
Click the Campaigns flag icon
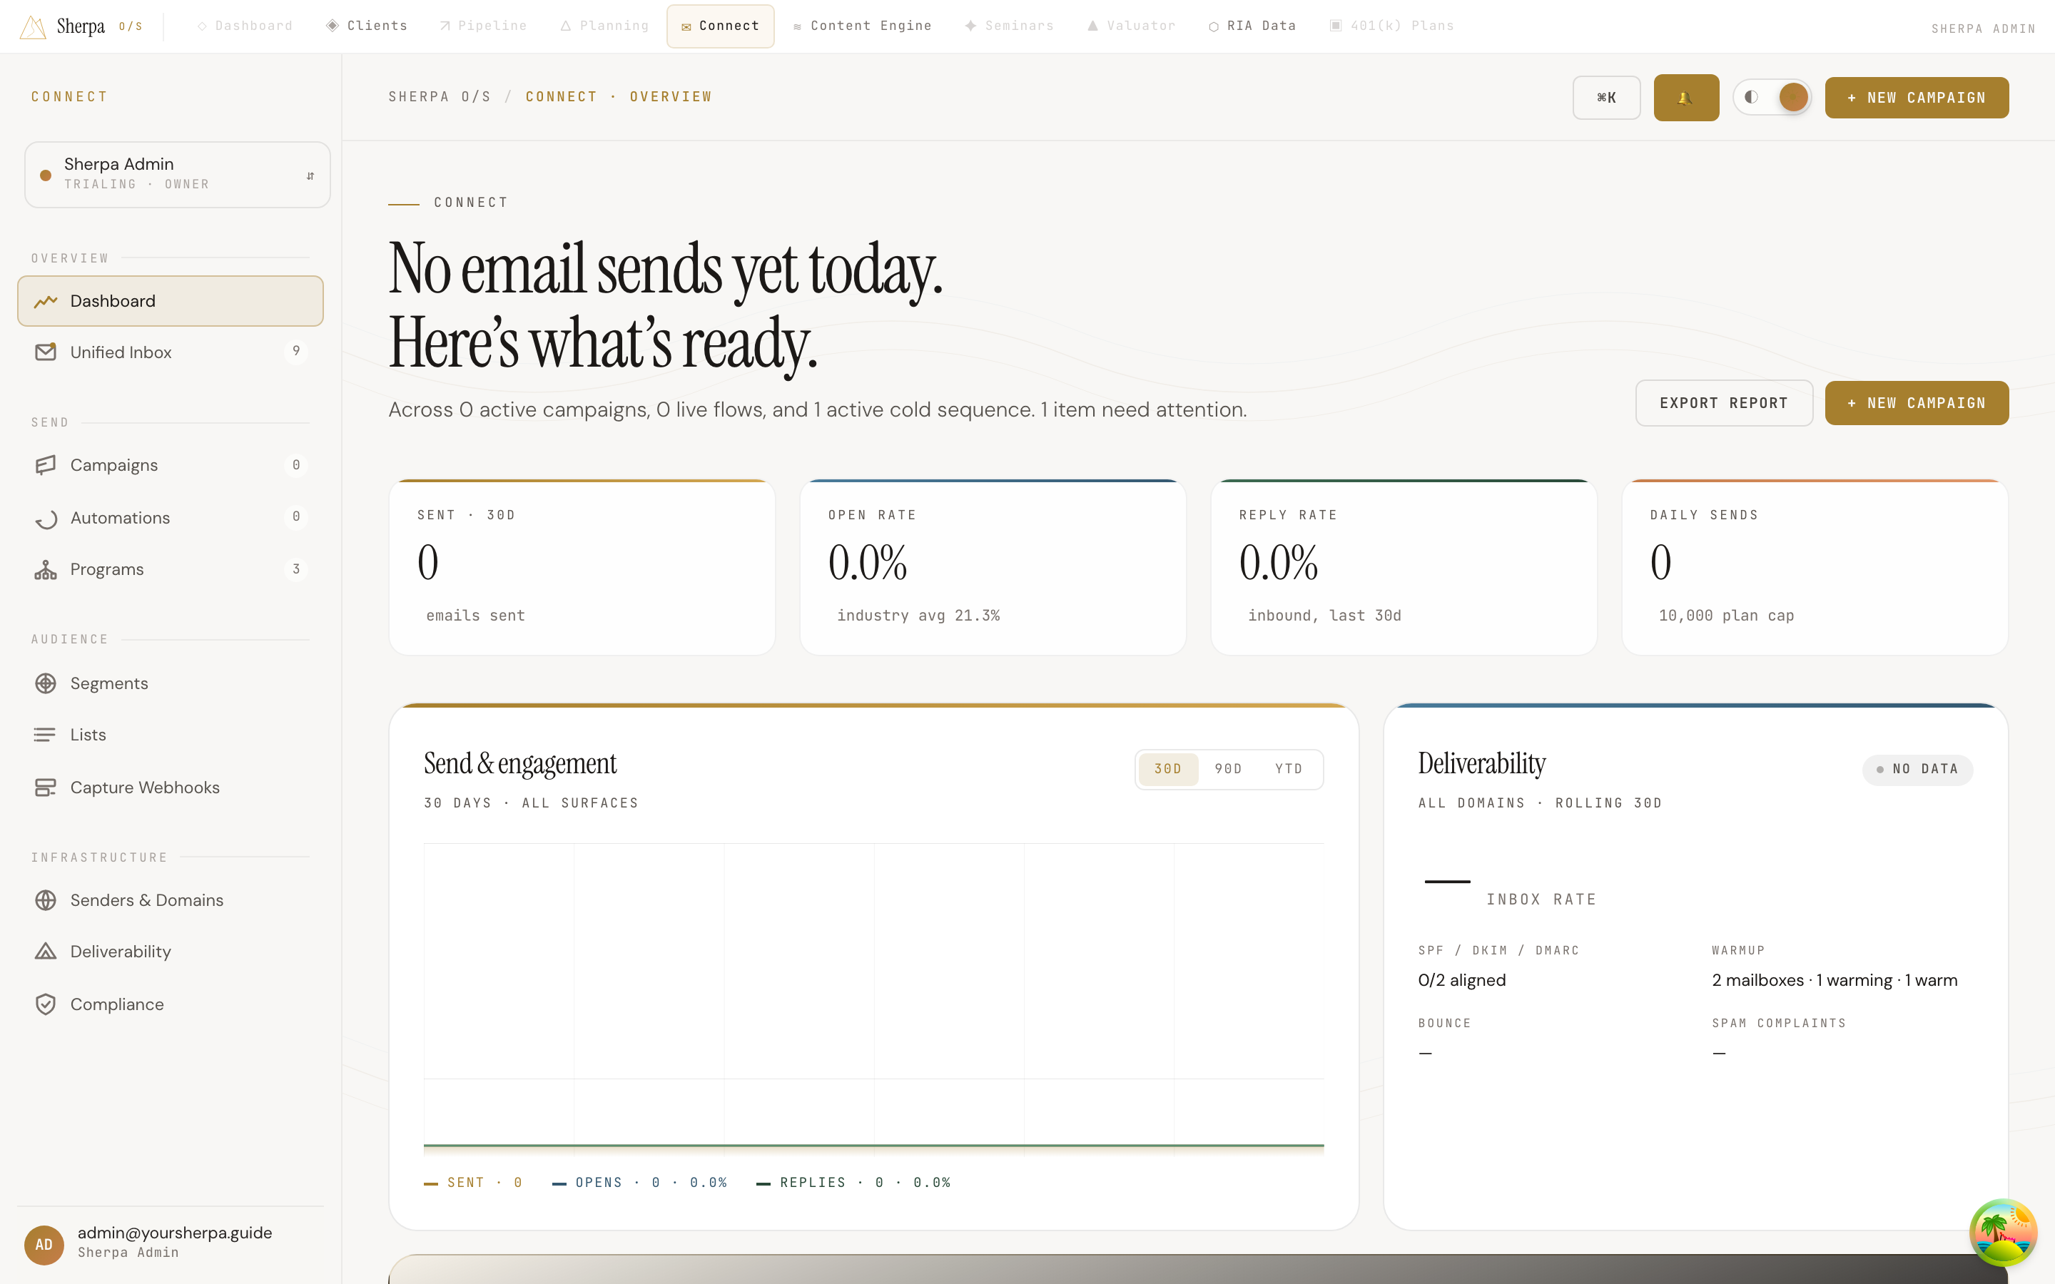click(46, 465)
